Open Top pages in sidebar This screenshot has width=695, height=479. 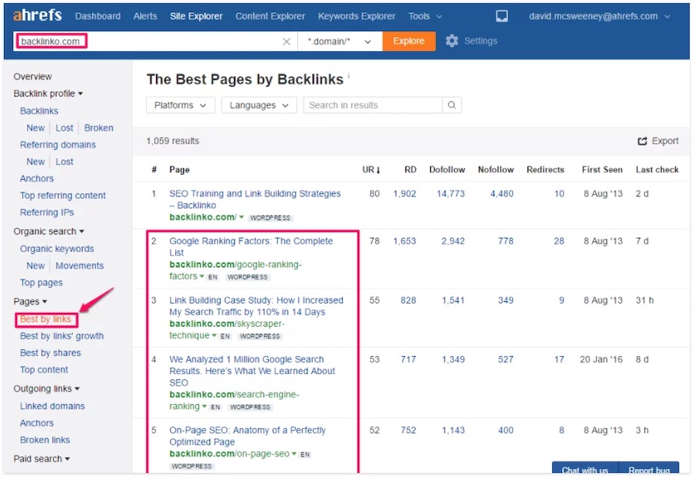tap(41, 283)
